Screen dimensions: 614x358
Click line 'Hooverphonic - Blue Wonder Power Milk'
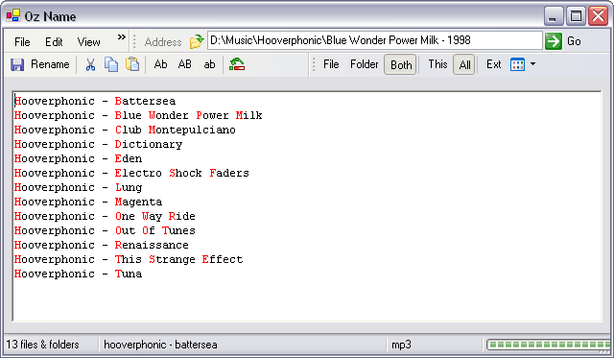point(138,115)
